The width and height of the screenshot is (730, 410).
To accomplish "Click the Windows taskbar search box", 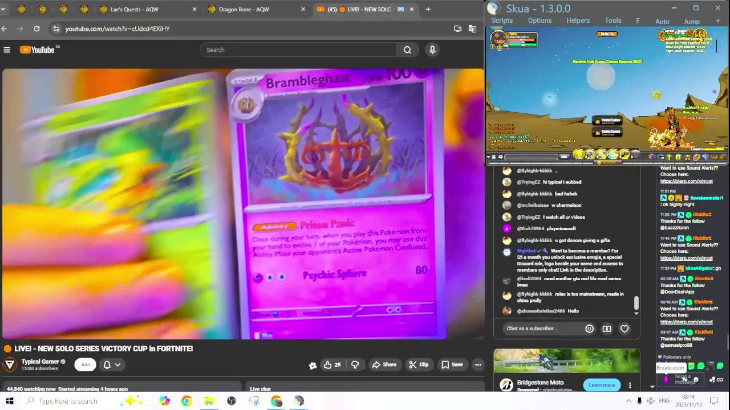I will click(x=86, y=401).
